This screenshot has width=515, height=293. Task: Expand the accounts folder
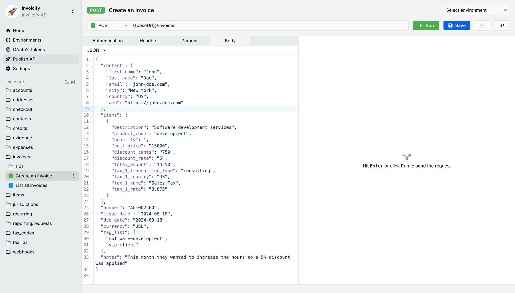41,90
